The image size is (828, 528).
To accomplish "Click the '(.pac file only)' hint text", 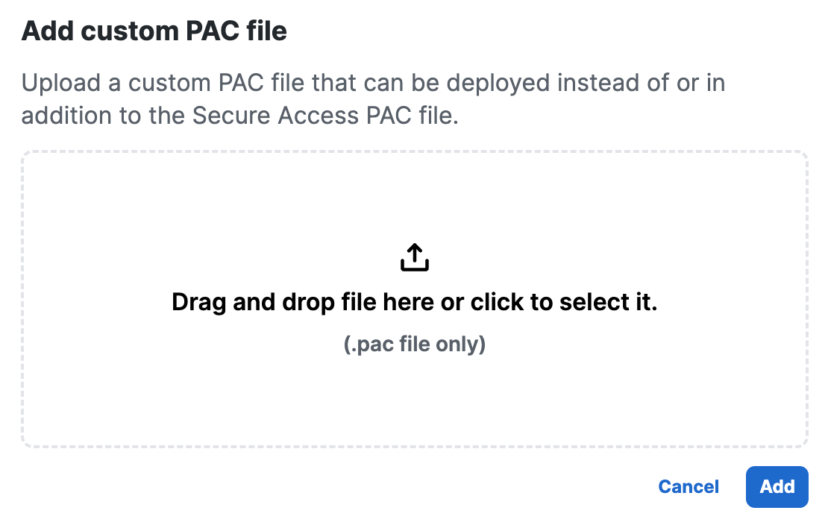I will (415, 345).
